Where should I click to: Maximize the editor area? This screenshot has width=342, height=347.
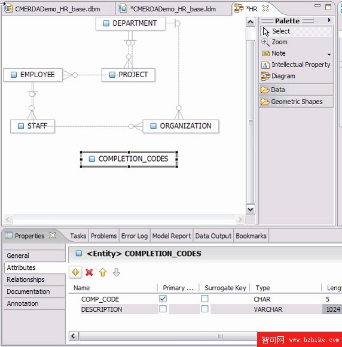pyautogui.click(x=328, y=7)
